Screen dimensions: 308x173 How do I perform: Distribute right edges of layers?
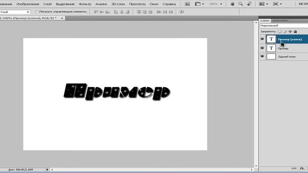pyautogui.click(x=171, y=12)
